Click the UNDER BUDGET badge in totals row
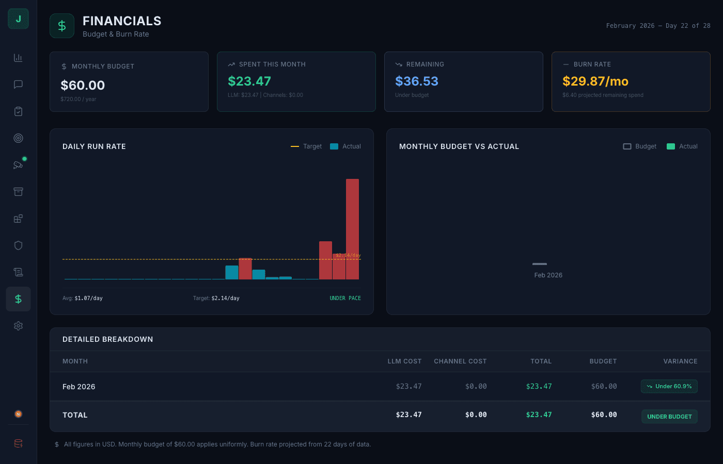Viewport: 723px width, 464px height. [669, 416]
